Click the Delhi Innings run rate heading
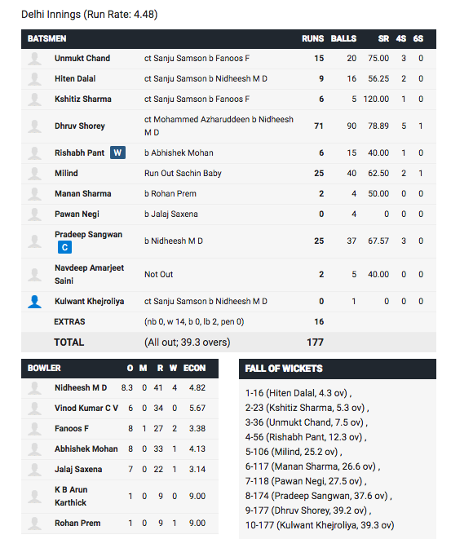This screenshot has height=548, width=451. pyautogui.click(x=90, y=15)
